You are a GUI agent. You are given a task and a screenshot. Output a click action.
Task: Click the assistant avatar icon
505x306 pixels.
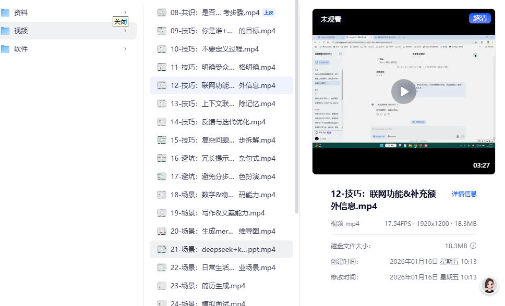[489, 285]
